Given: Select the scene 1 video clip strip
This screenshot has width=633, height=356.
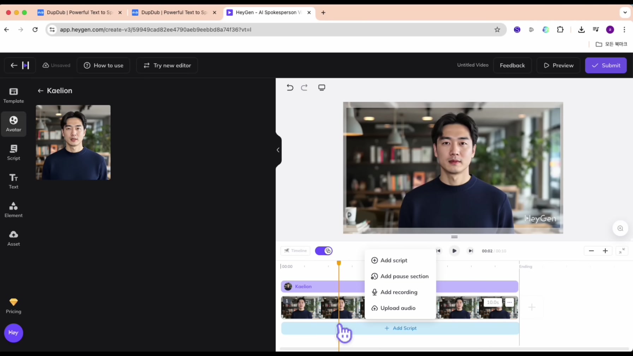Looking at the screenshot, I should (400, 308).
